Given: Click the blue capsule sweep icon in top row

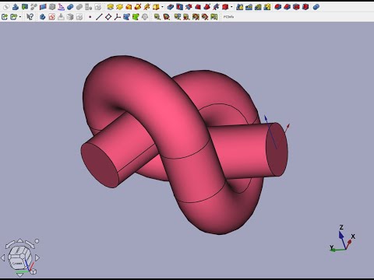Looking at the screenshot, I should click(x=70, y=7).
